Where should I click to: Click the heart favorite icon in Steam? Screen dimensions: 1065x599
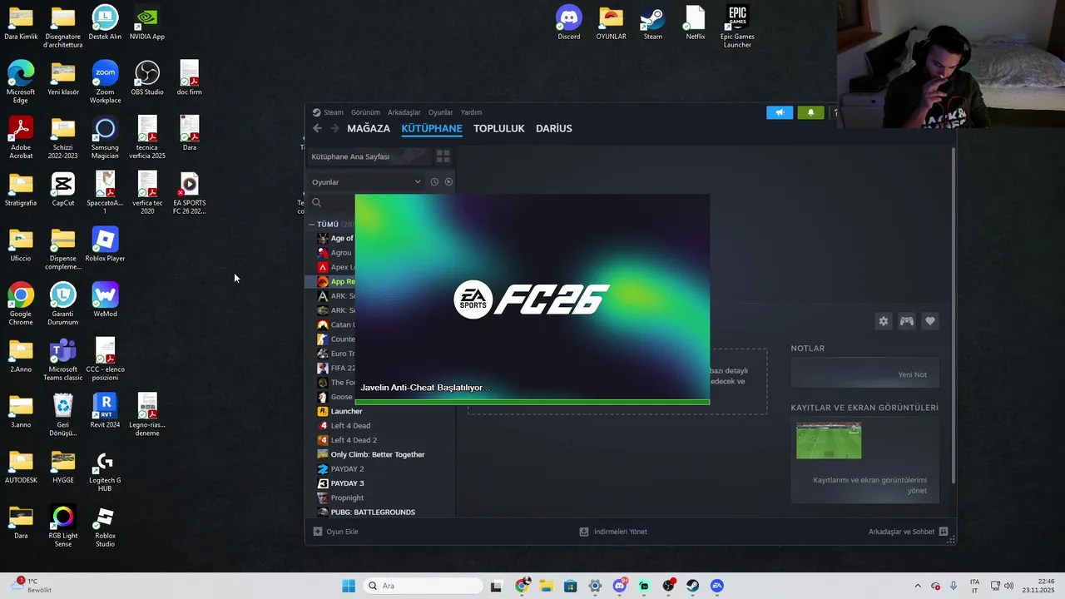tap(930, 321)
